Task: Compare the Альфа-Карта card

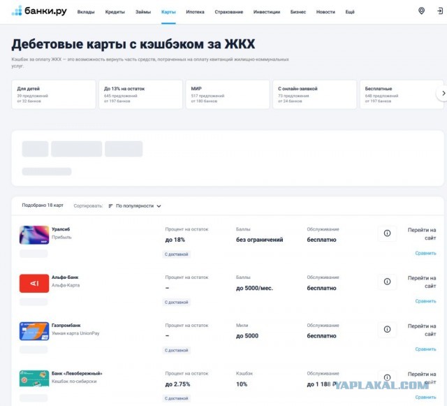Action: [425, 301]
